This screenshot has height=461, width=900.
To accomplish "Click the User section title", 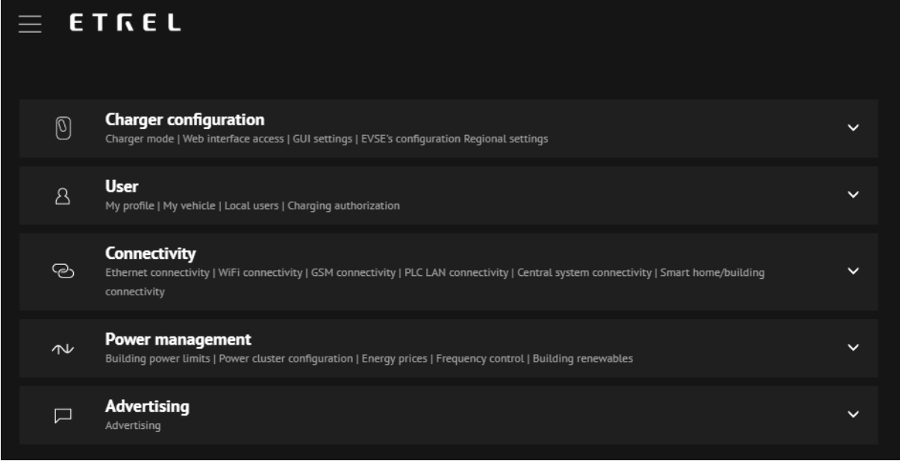I will coord(122,186).
